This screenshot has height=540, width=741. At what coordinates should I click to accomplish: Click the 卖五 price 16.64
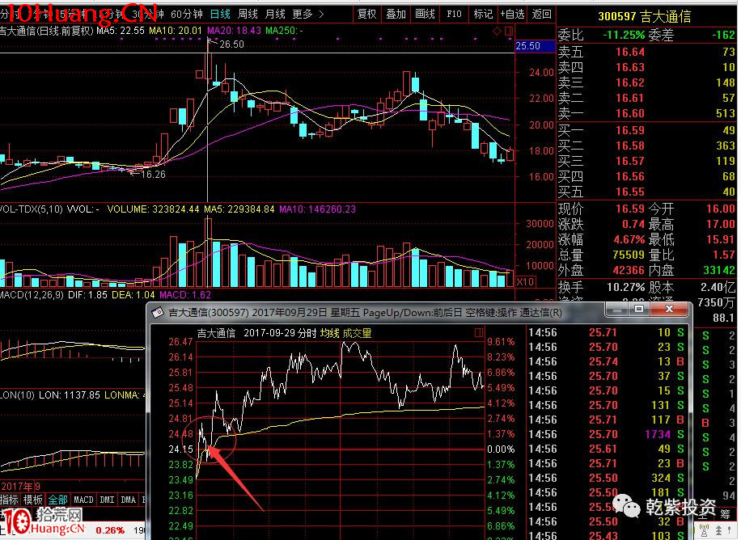(x=629, y=52)
